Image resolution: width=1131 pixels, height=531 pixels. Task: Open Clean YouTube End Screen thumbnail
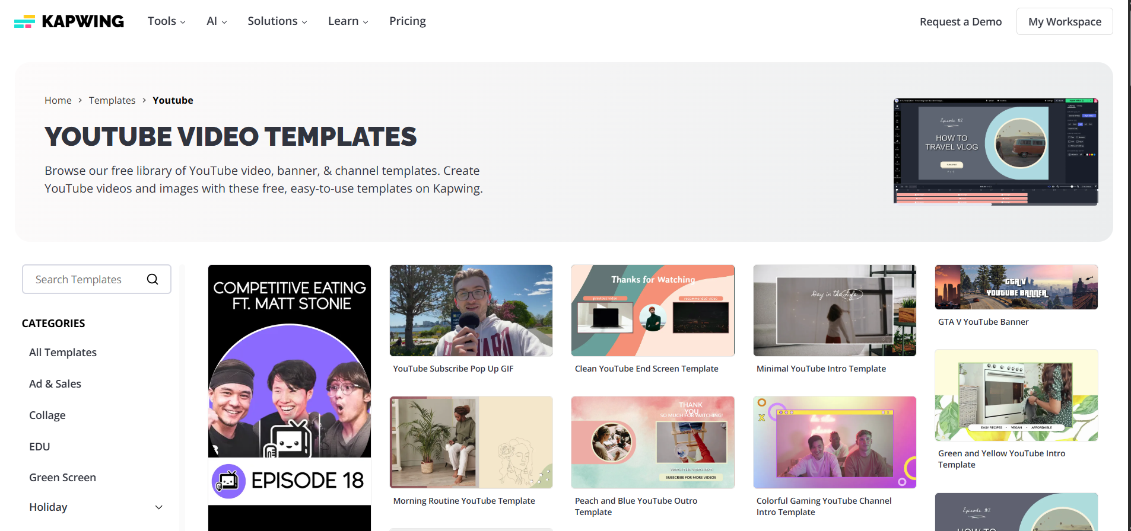point(653,311)
